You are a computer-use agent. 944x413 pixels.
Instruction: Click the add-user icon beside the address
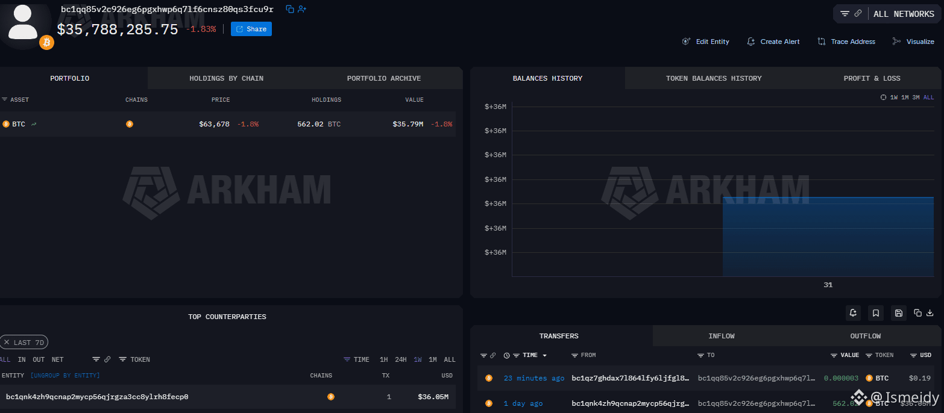click(x=302, y=9)
